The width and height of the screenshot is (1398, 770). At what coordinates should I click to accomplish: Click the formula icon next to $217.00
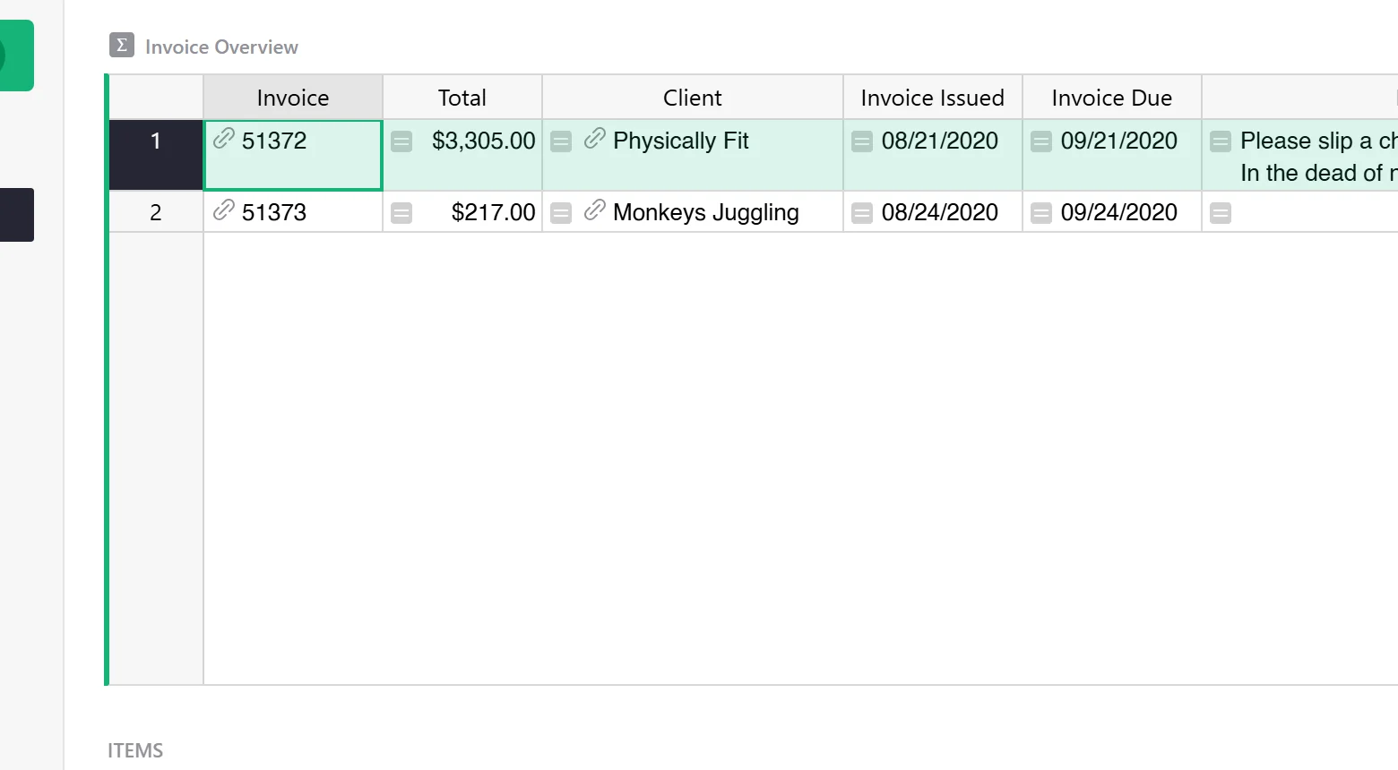[x=401, y=213]
